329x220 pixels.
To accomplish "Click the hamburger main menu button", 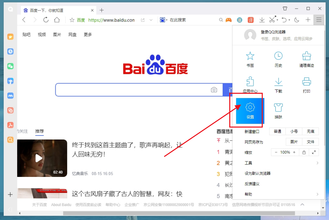I will (x=319, y=20).
